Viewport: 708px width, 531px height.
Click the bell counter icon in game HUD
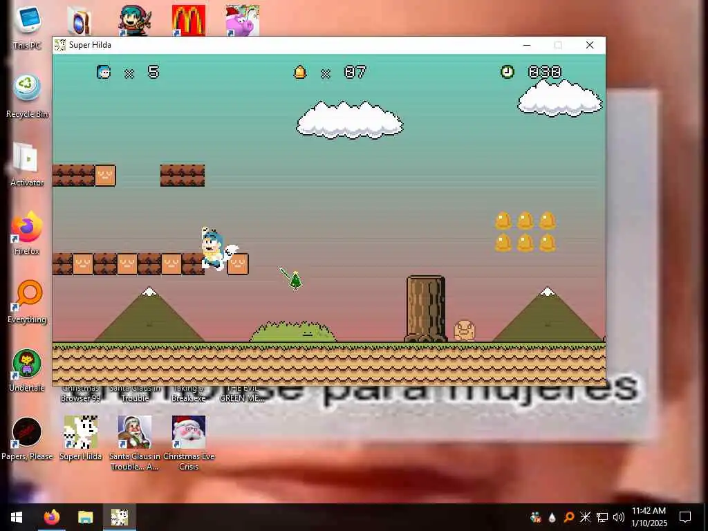(300, 72)
